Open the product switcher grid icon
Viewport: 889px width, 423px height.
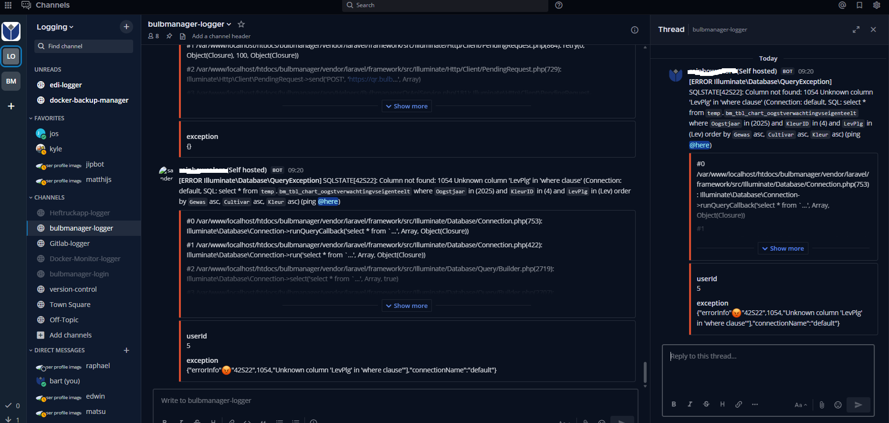point(8,5)
